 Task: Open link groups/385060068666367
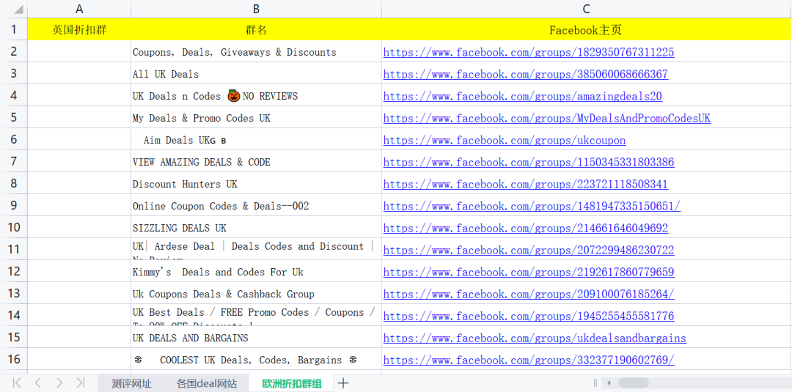[x=525, y=74]
